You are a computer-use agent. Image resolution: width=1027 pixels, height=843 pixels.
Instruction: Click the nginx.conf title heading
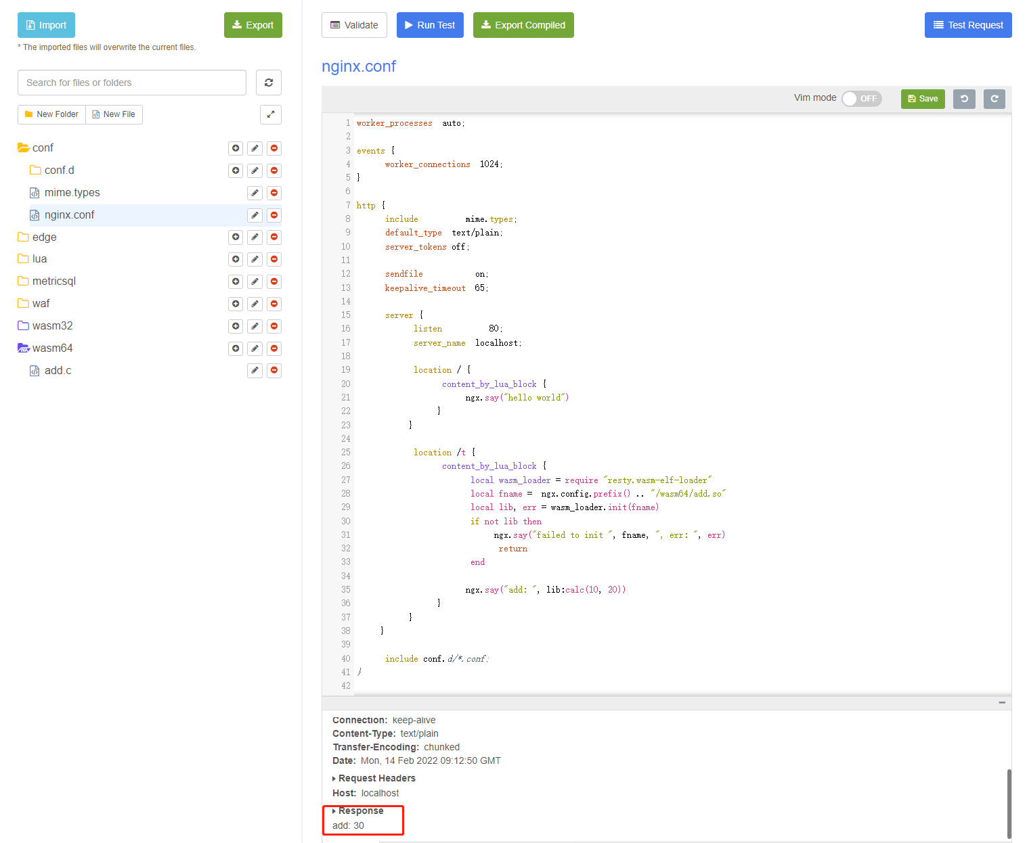tap(359, 66)
